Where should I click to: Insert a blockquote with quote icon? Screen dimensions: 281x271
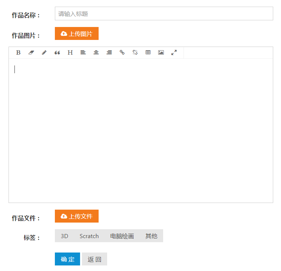pyautogui.click(x=57, y=52)
